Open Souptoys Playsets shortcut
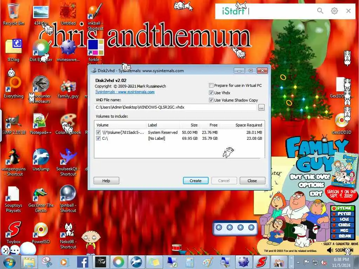Screen dimensions: 359x269 click(x=13, y=199)
